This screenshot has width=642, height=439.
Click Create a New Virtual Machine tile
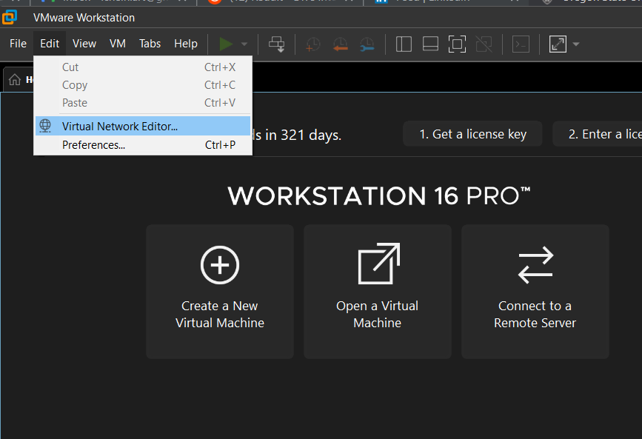pos(220,292)
